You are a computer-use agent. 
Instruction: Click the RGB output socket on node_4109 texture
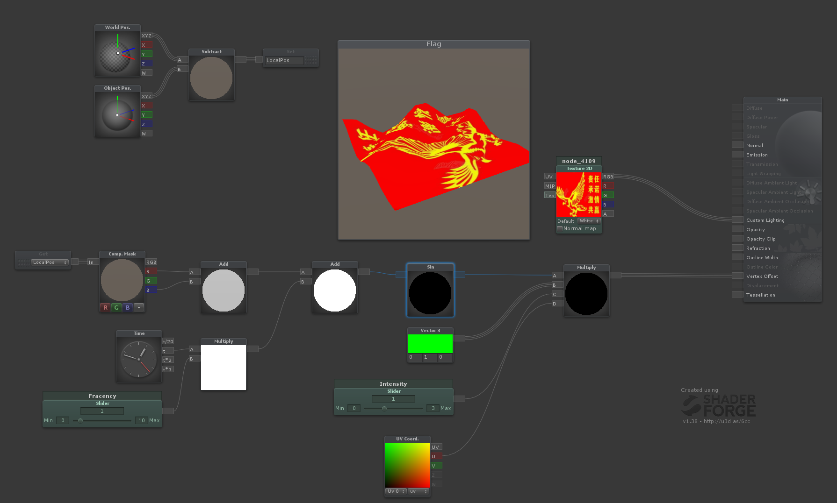point(608,177)
